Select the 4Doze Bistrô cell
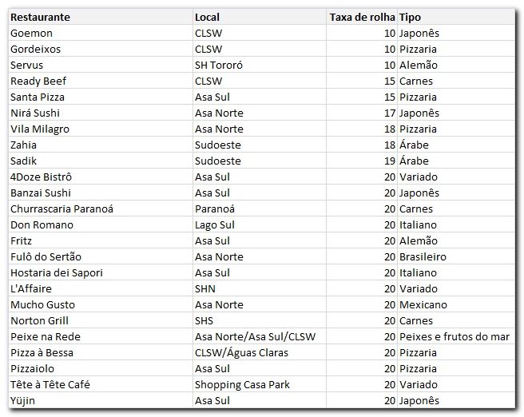 pos(42,177)
